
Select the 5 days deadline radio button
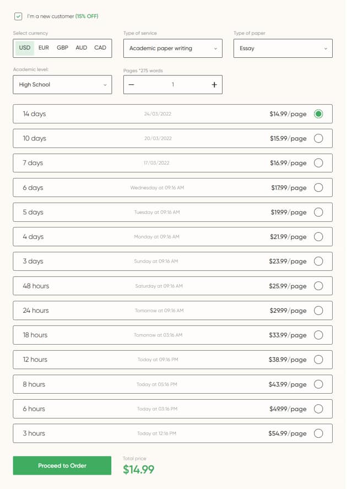[318, 213]
